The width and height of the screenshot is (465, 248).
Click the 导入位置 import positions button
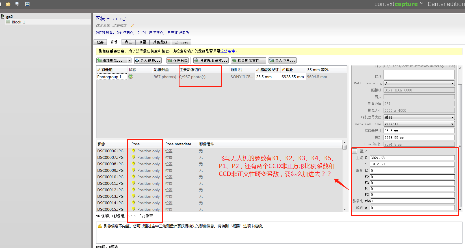click(282, 60)
